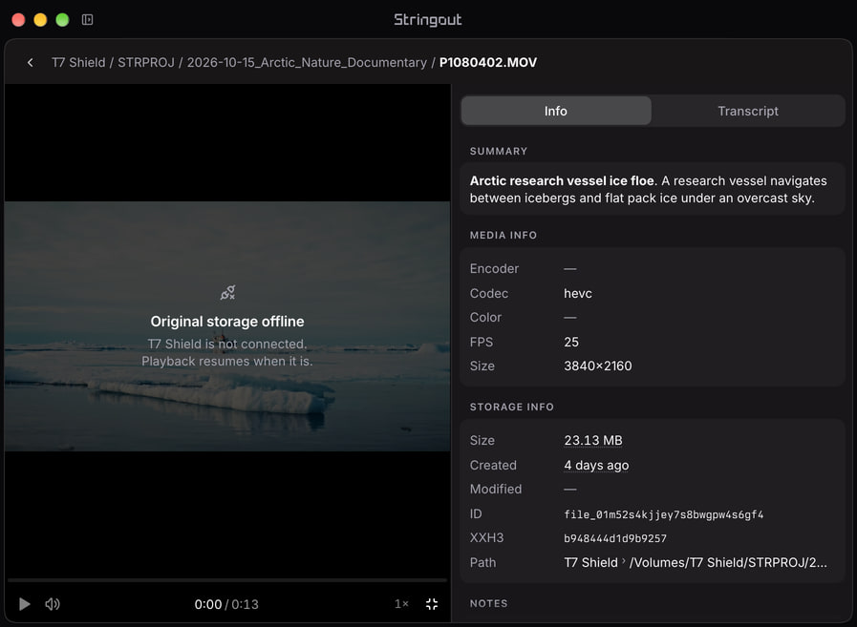Screen dimensions: 857x627
Task: Click the P1080402.MOV file name
Action: 488,62
